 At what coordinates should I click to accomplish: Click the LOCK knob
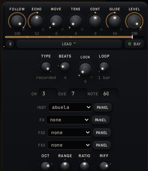pos(85,69)
